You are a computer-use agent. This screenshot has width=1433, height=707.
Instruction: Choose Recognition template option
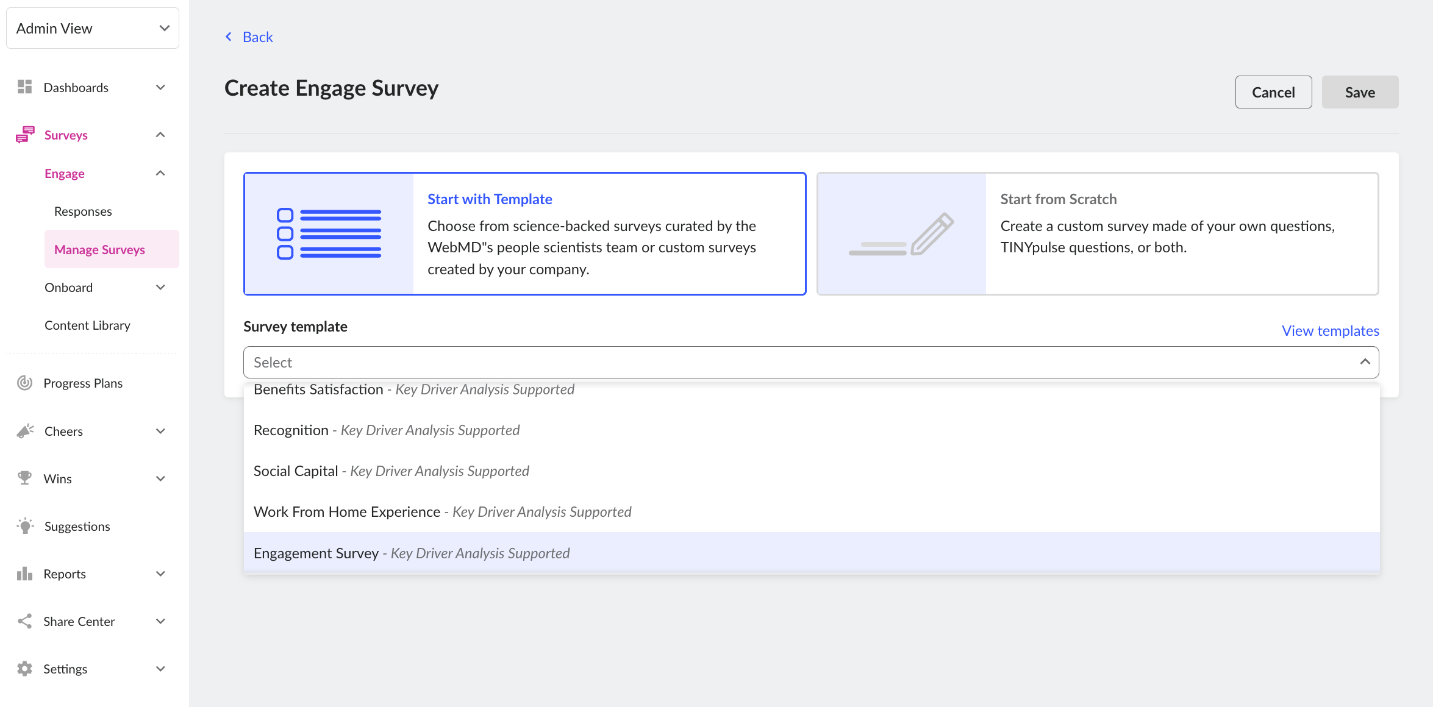(812, 430)
